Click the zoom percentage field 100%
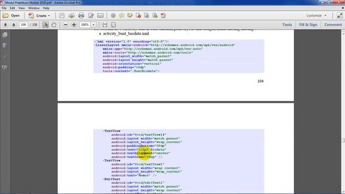The image size is (345, 194). pyautogui.click(x=85, y=25)
